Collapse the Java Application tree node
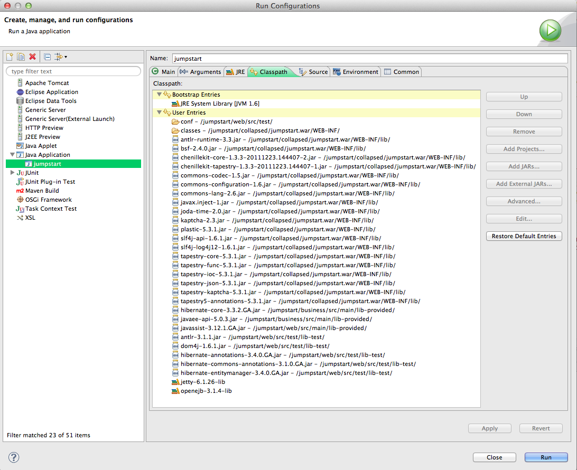The width and height of the screenshot is (577, 470). [12, 154]
